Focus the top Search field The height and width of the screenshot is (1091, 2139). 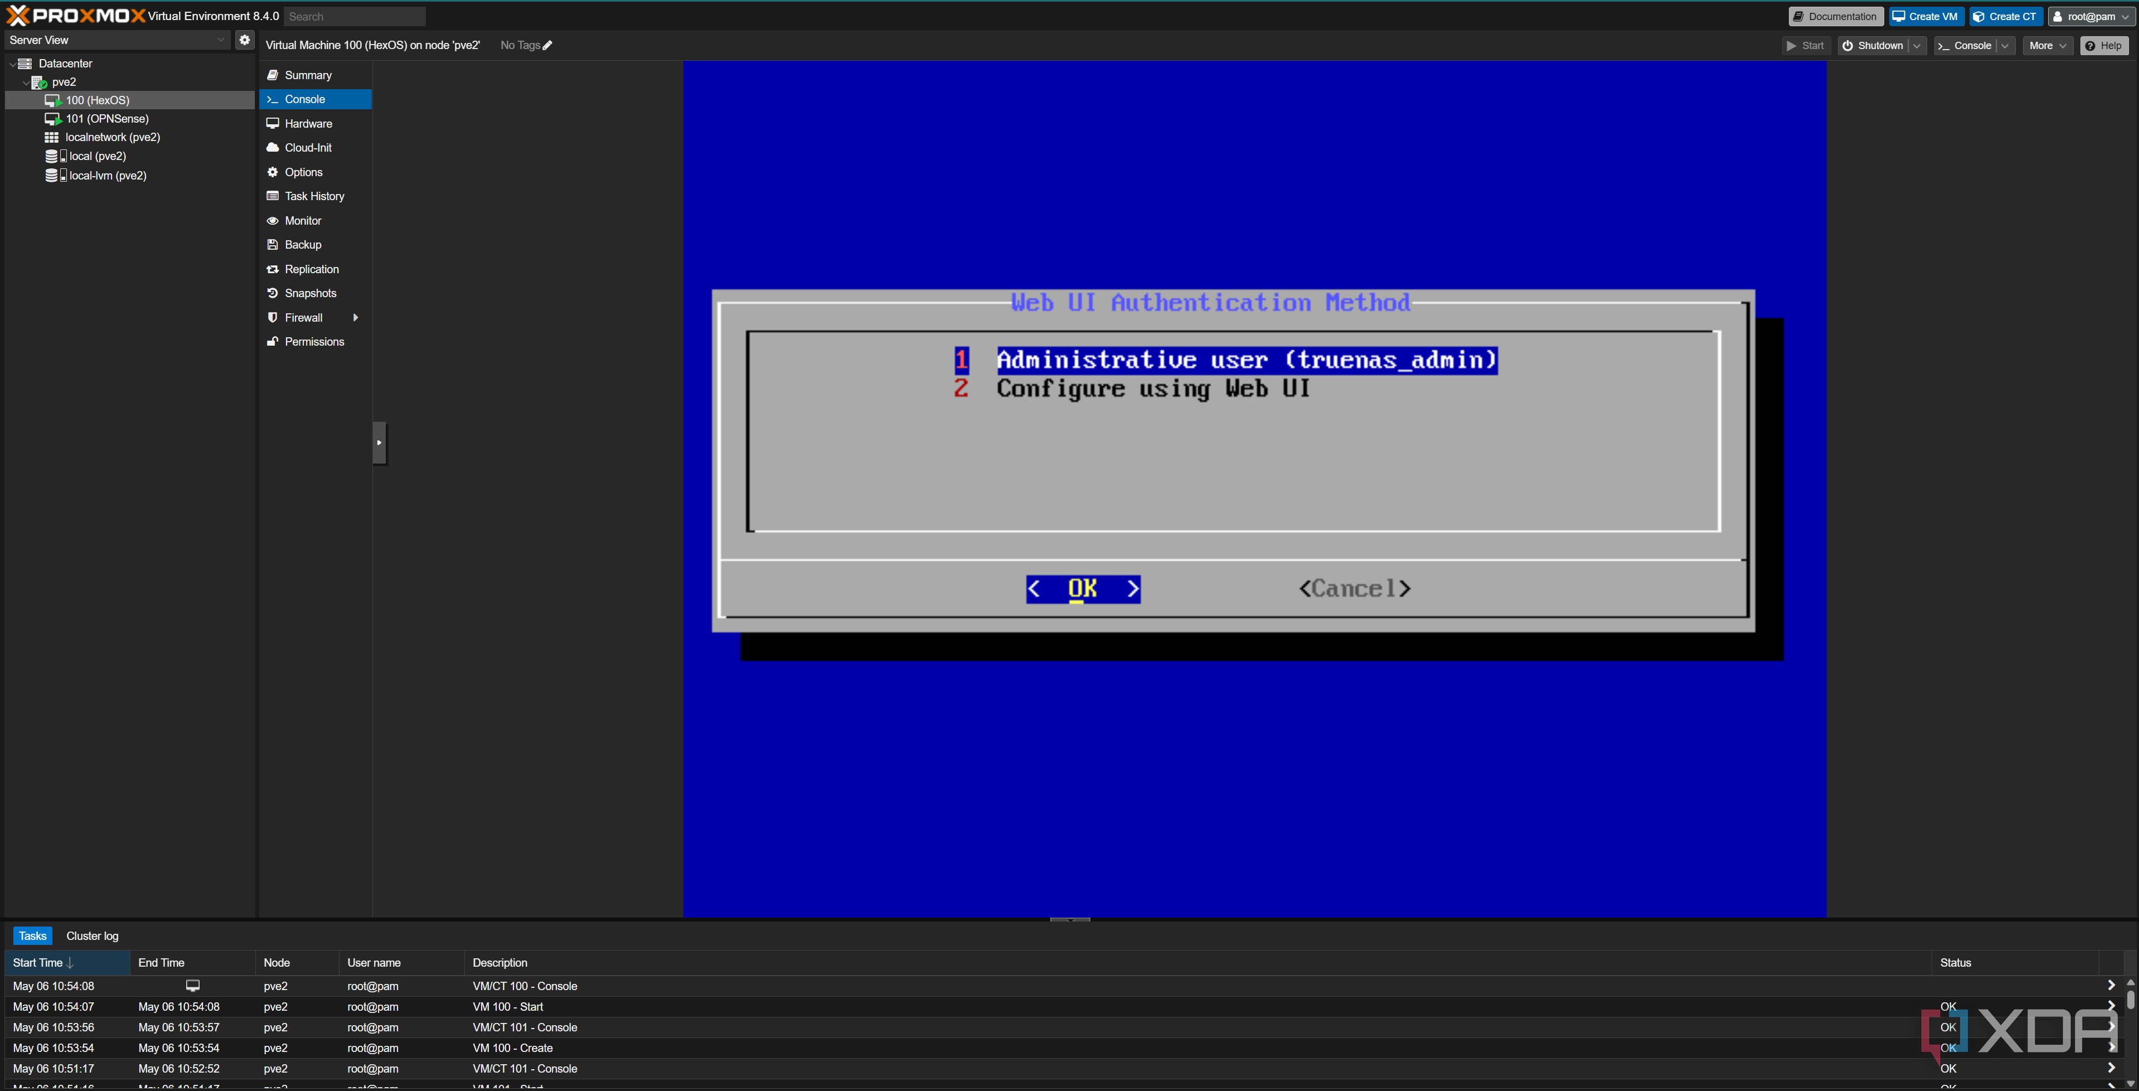[355, 17]
